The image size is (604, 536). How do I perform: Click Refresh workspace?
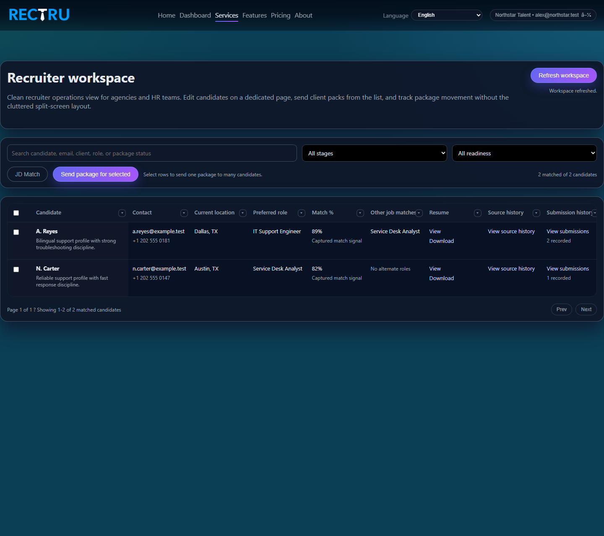[563, 75]
